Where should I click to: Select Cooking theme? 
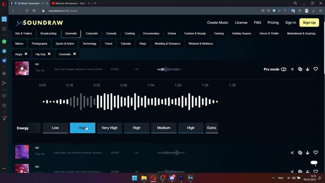click(130, 34)
